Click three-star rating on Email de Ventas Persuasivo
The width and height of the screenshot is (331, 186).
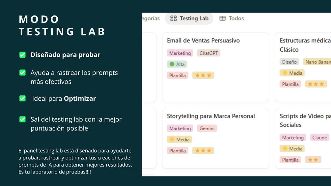pyautogui.click(x=203, y=75)
